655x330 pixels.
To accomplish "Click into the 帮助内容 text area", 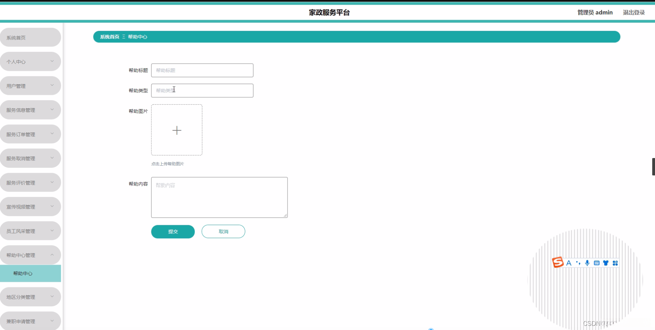I will click(219, 197).
